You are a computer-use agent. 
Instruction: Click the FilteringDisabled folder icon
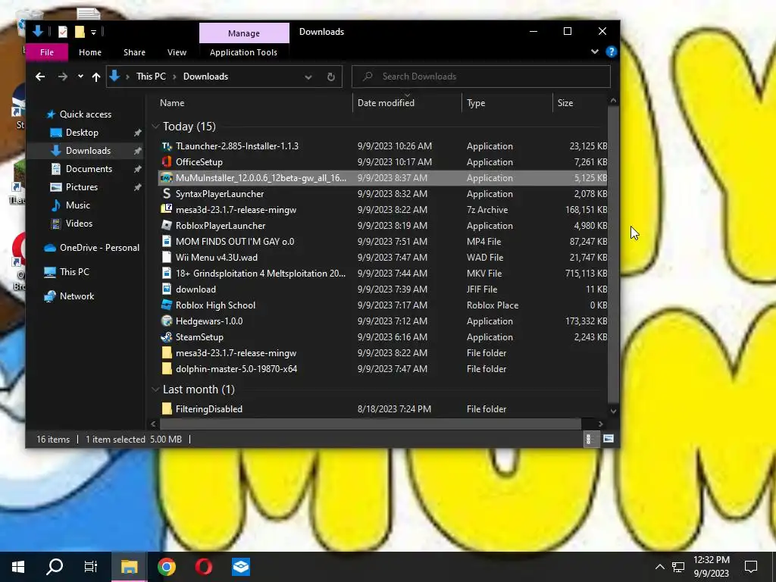[167, 408]
